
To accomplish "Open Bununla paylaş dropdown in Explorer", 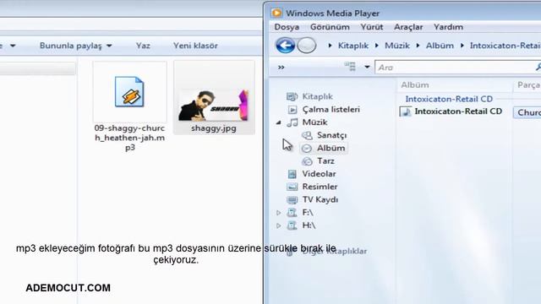I will (75, 46).
